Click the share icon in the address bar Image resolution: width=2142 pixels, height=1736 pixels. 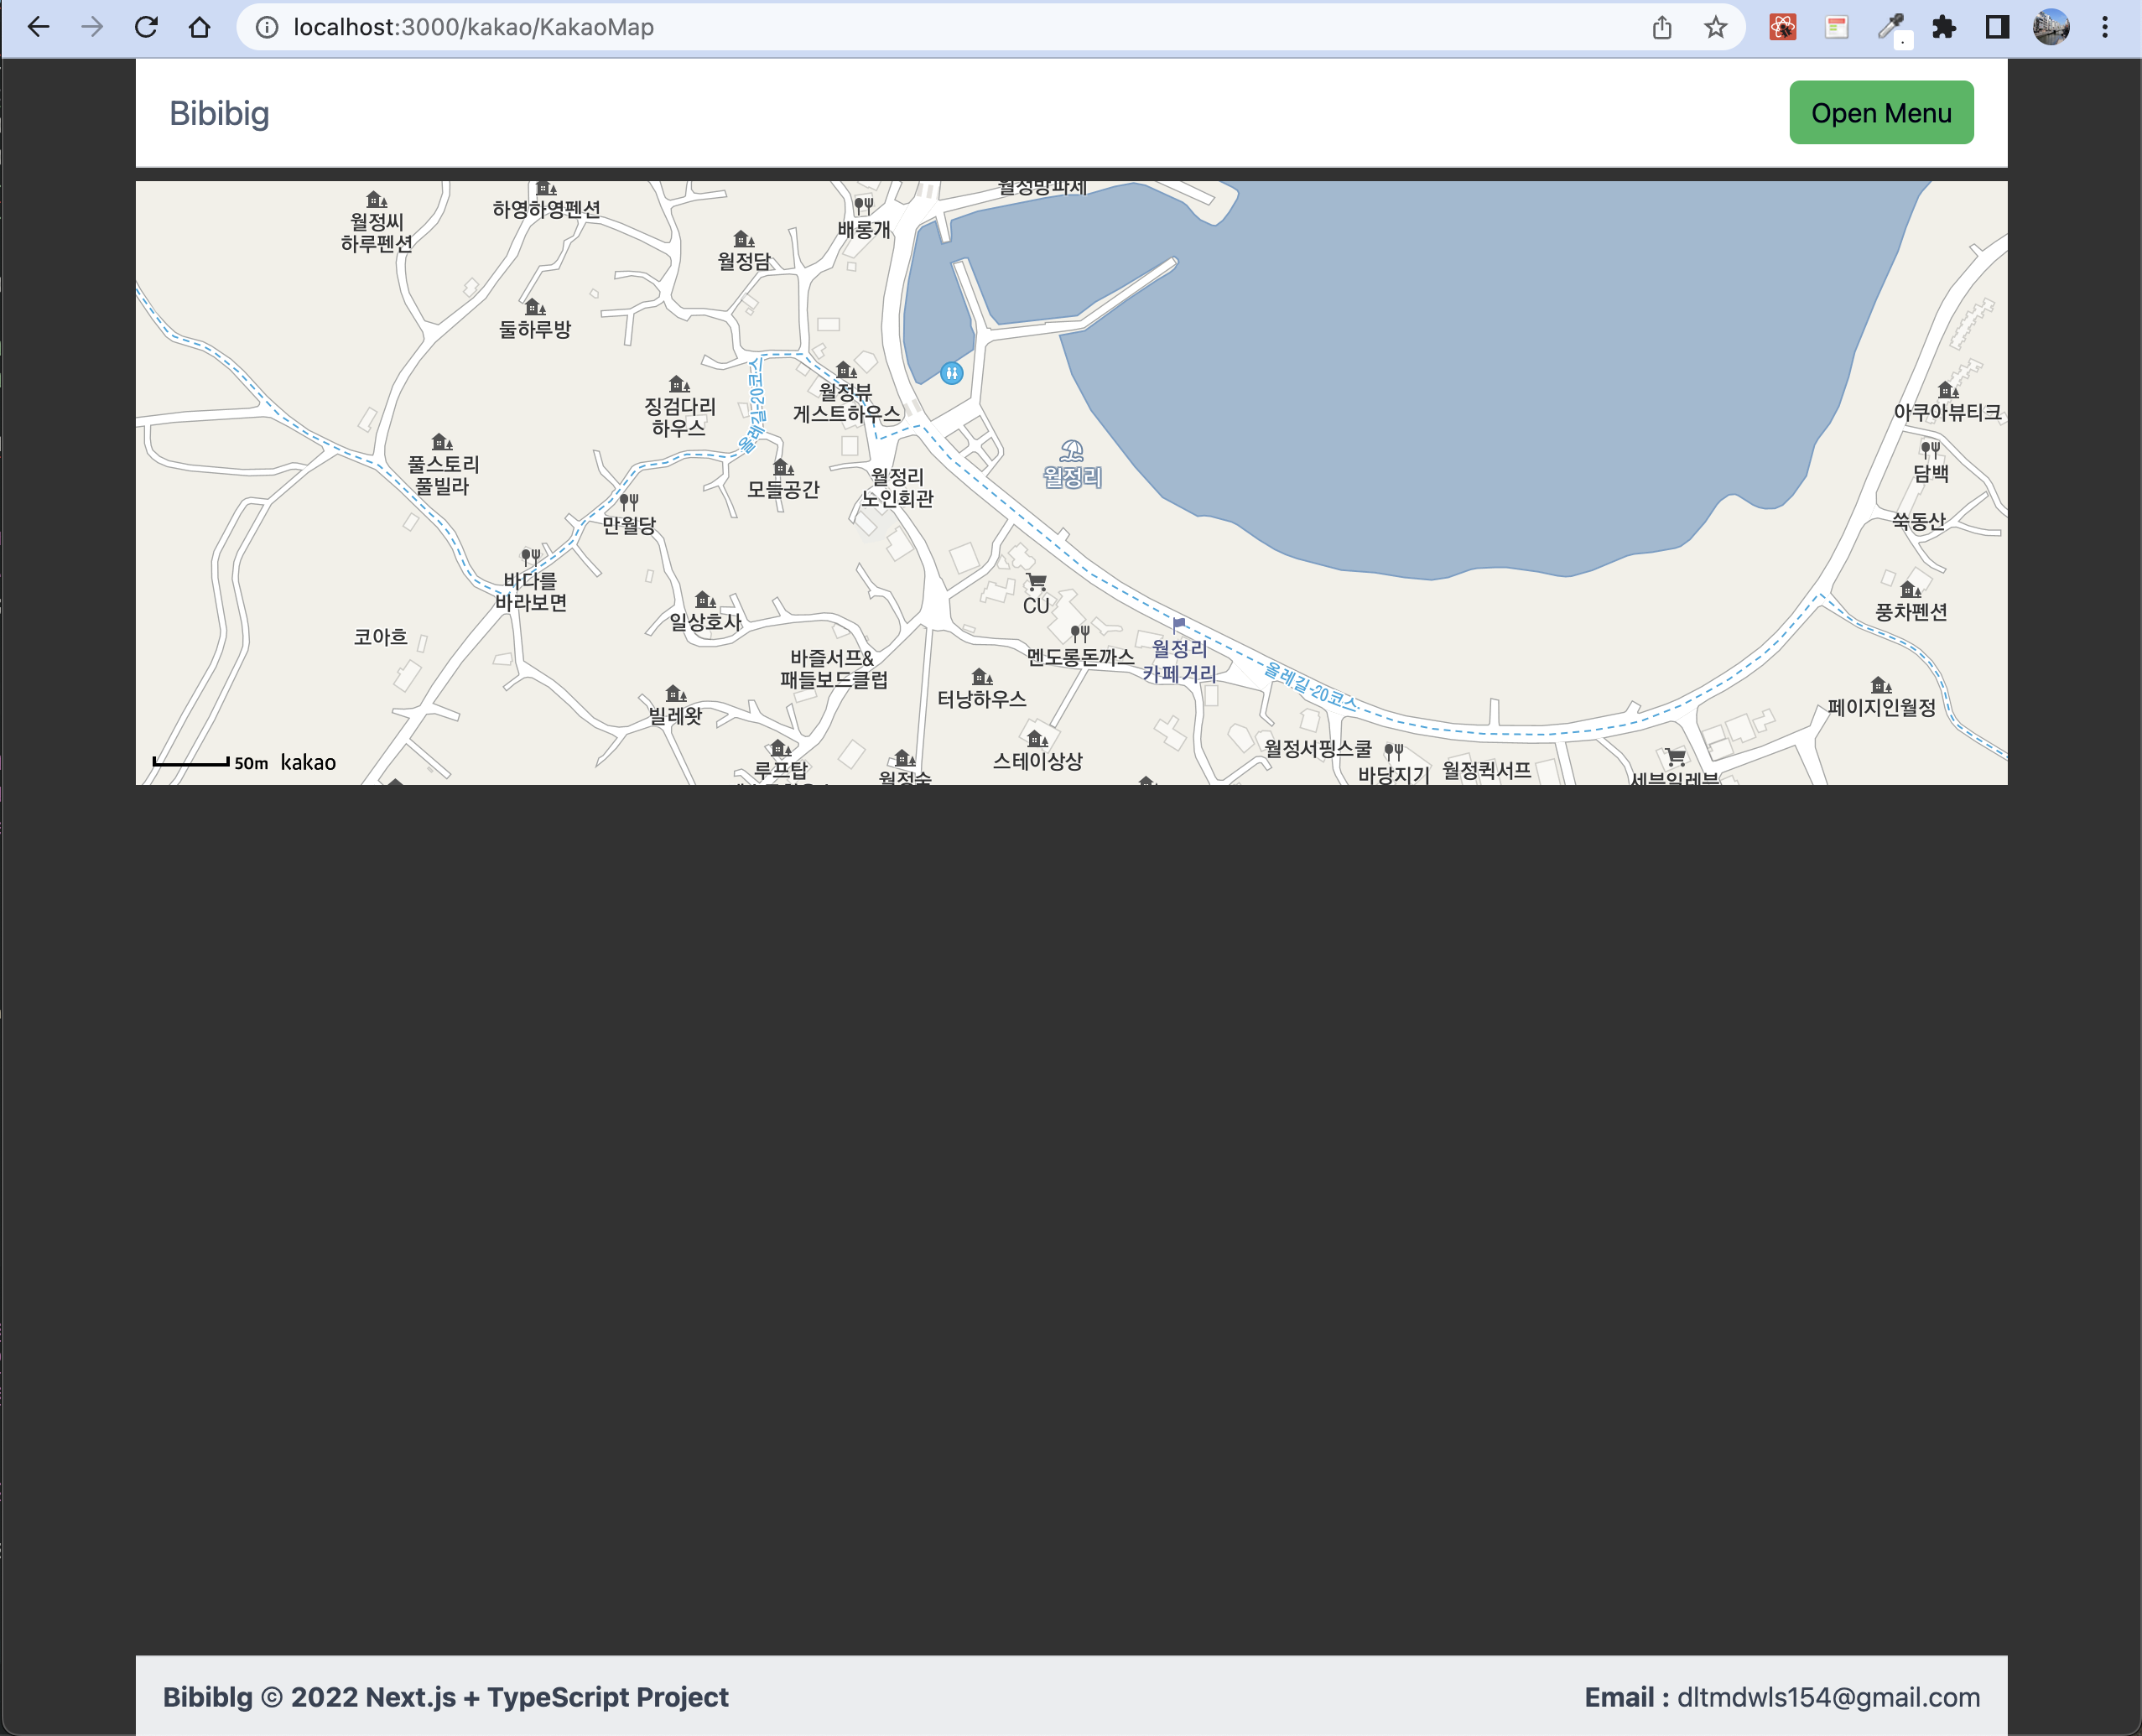(1662, 27)
